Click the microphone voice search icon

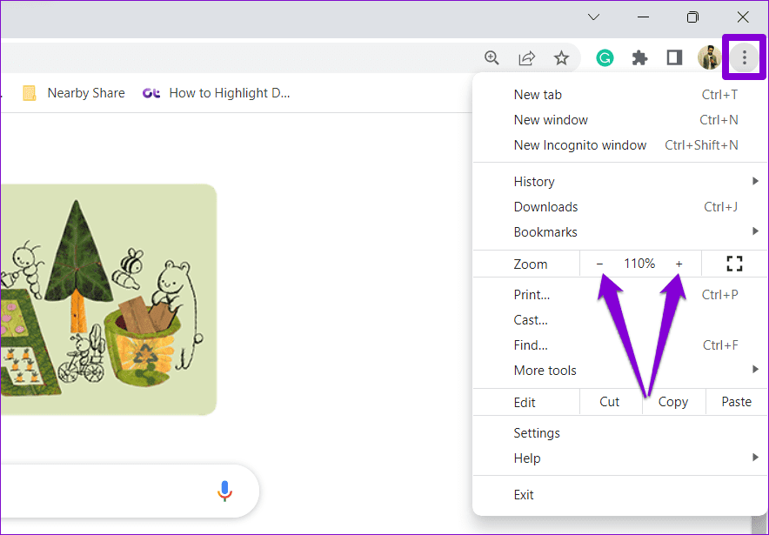pyautogui.click(x=224, y=491)
